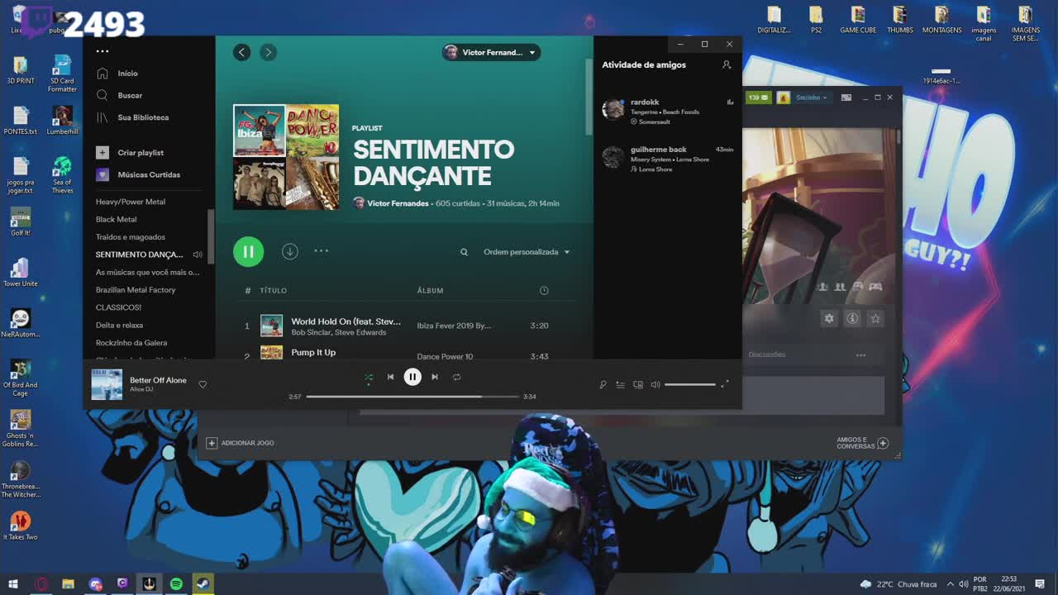This screenshot has height=595, width=1058.
Task: Adjust the Spotify volume slider
Action: click(690, 384)
